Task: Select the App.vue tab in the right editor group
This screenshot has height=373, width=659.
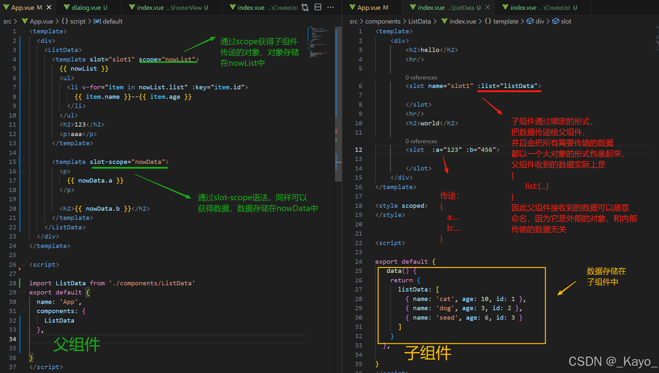Action: coord(373,8)
